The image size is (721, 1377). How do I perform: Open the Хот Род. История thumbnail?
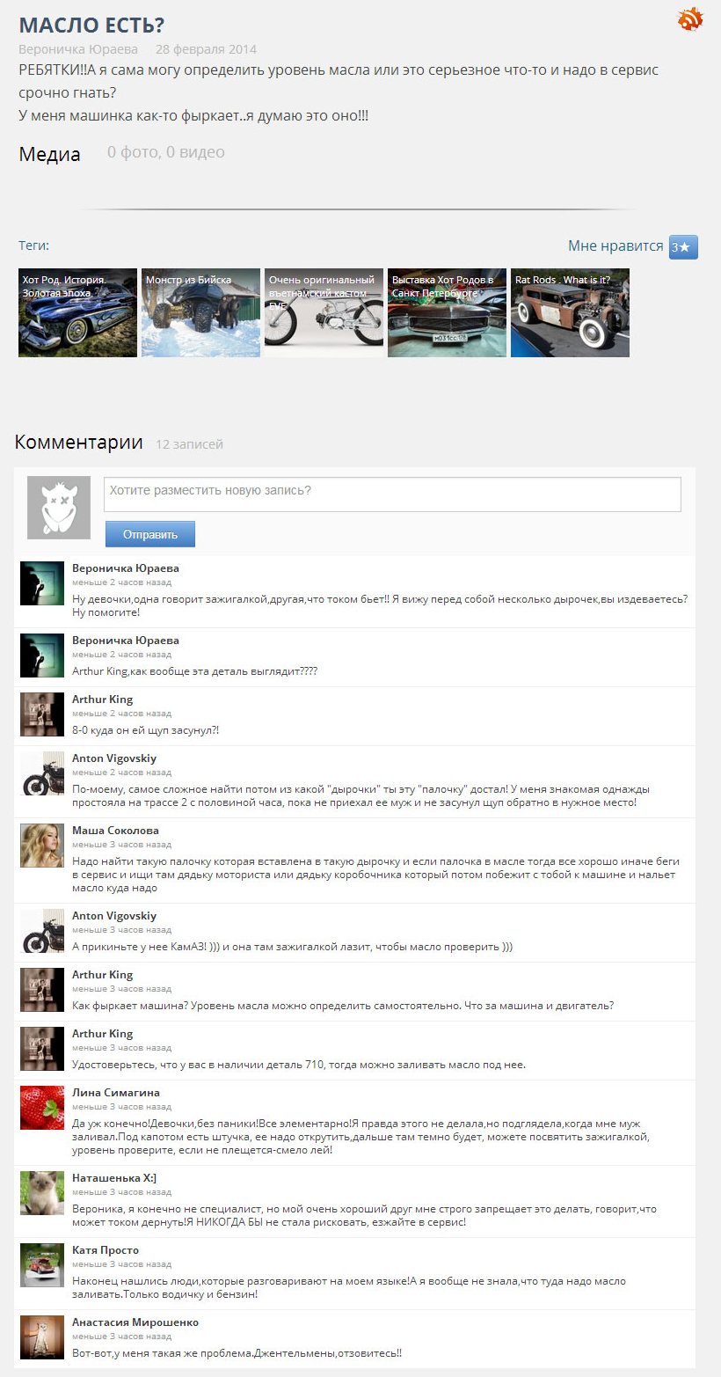point(77,312)
